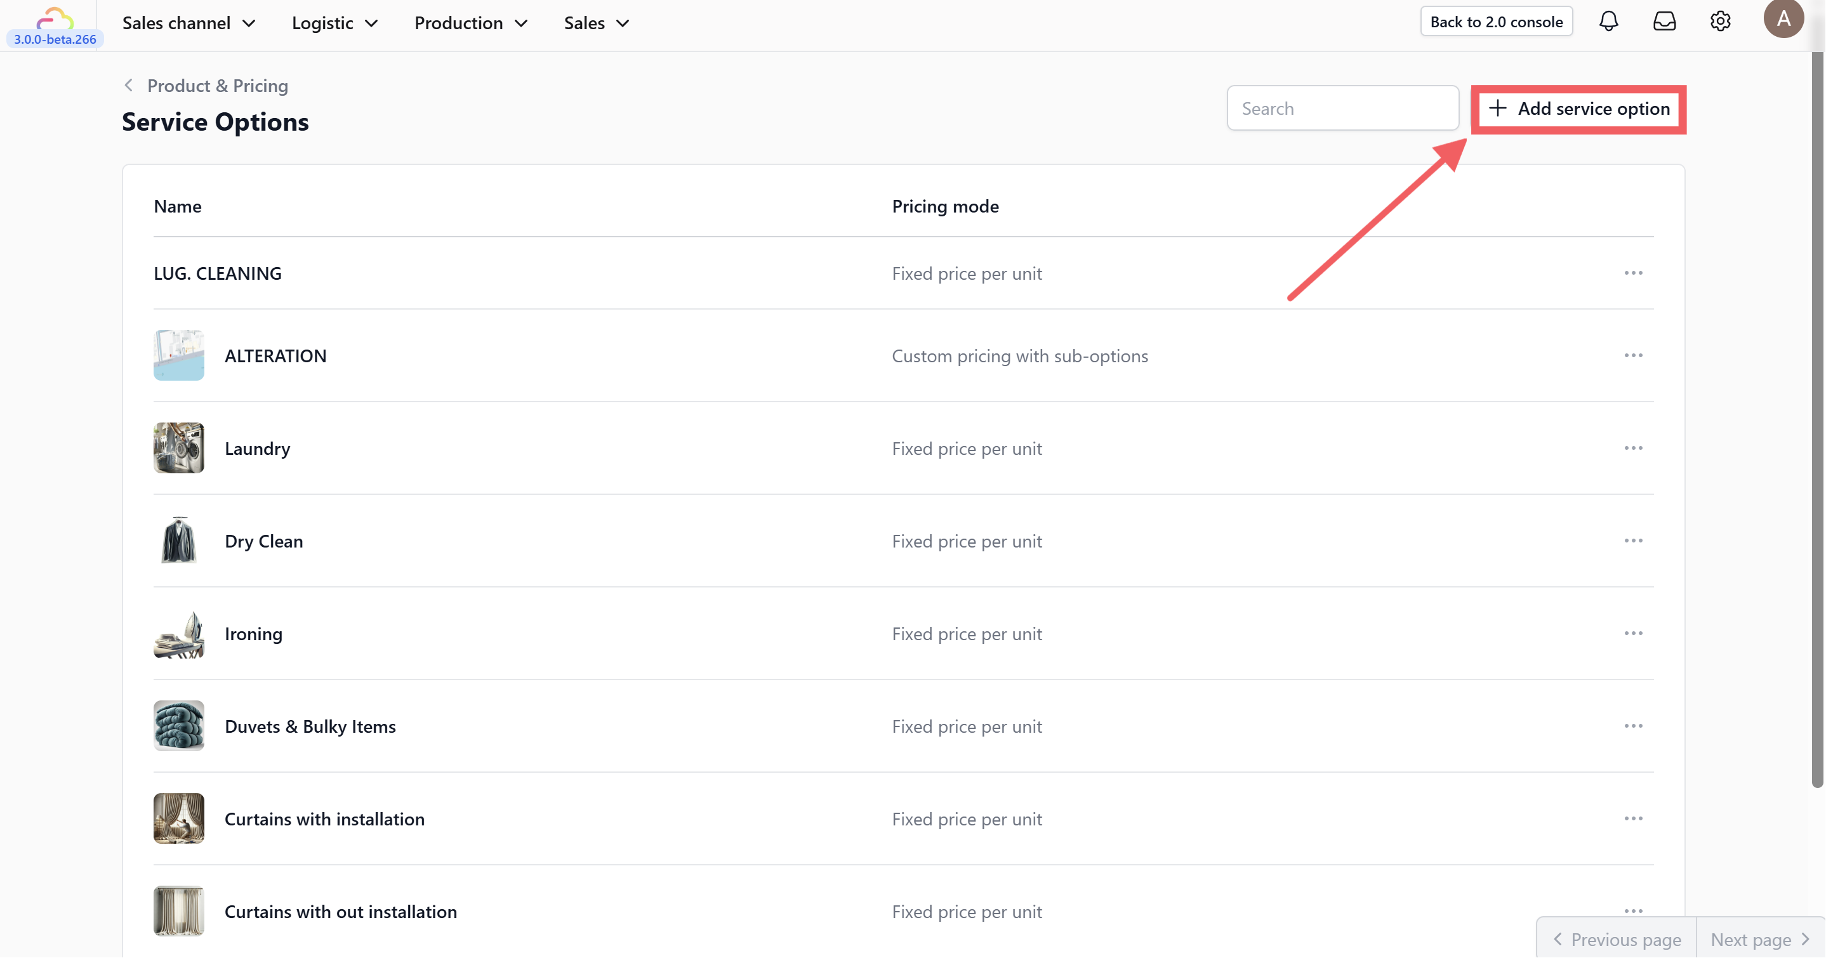Image resolution: width=1826 pixels, height=958 pixels.
Task: Click back chevron beside Product & Pricing
Action: coord(128,85)
